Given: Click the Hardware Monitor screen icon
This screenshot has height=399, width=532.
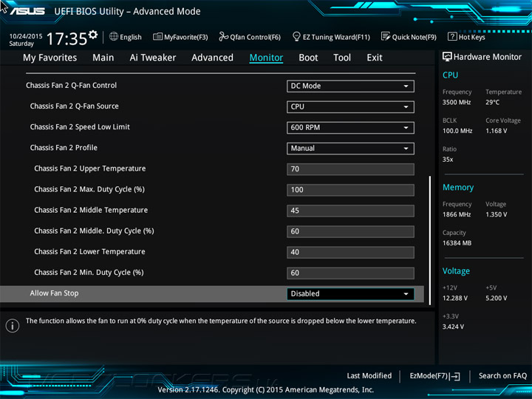Looking at the screenshot, I should click(x=447, y=57).
